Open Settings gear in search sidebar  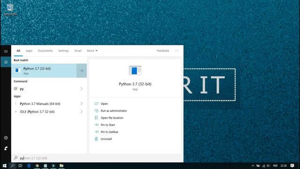click(x=6, y=138)
